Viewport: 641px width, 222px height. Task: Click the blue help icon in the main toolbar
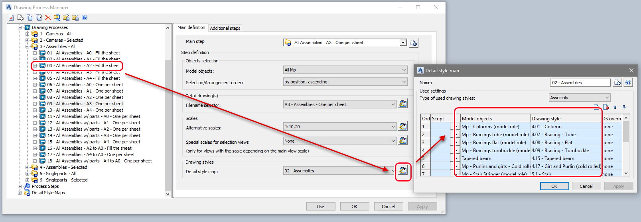click(85, 17)
